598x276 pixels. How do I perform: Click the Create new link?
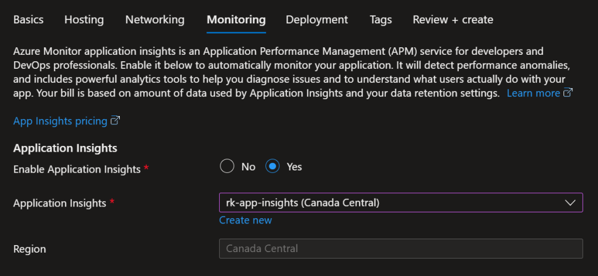pos(246,220)
